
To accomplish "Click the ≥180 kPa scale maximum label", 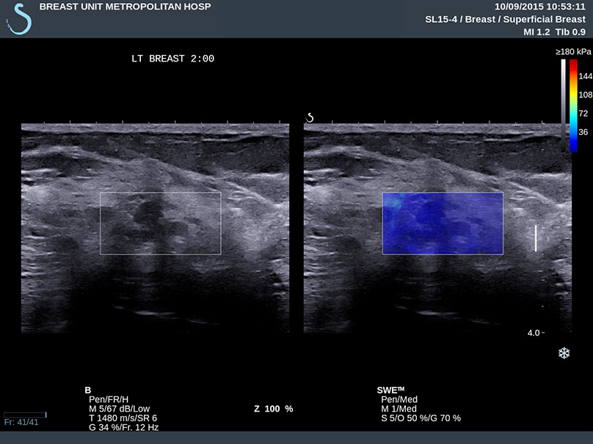I will (573, 52).
